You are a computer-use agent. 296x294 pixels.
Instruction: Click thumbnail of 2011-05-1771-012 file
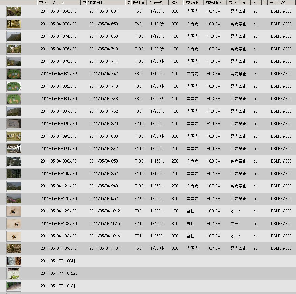pyautogui.click(x=14, y=273)
